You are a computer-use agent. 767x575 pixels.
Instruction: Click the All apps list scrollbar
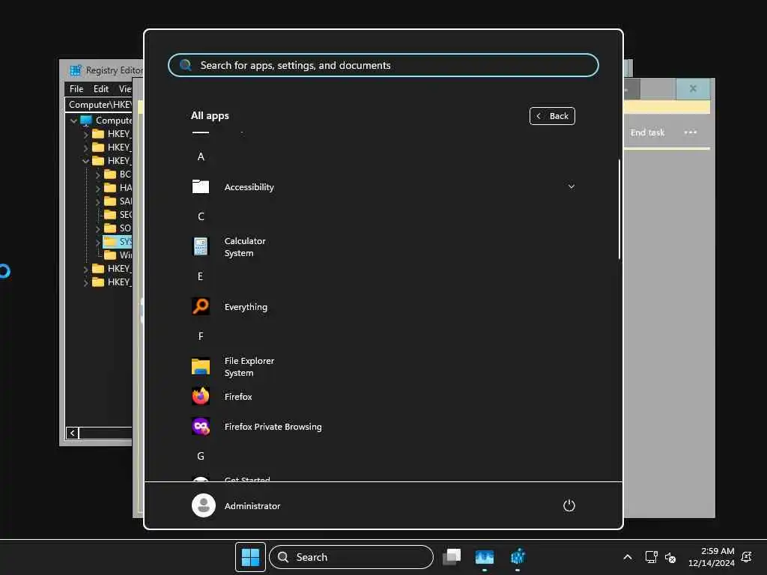point(619,210)
